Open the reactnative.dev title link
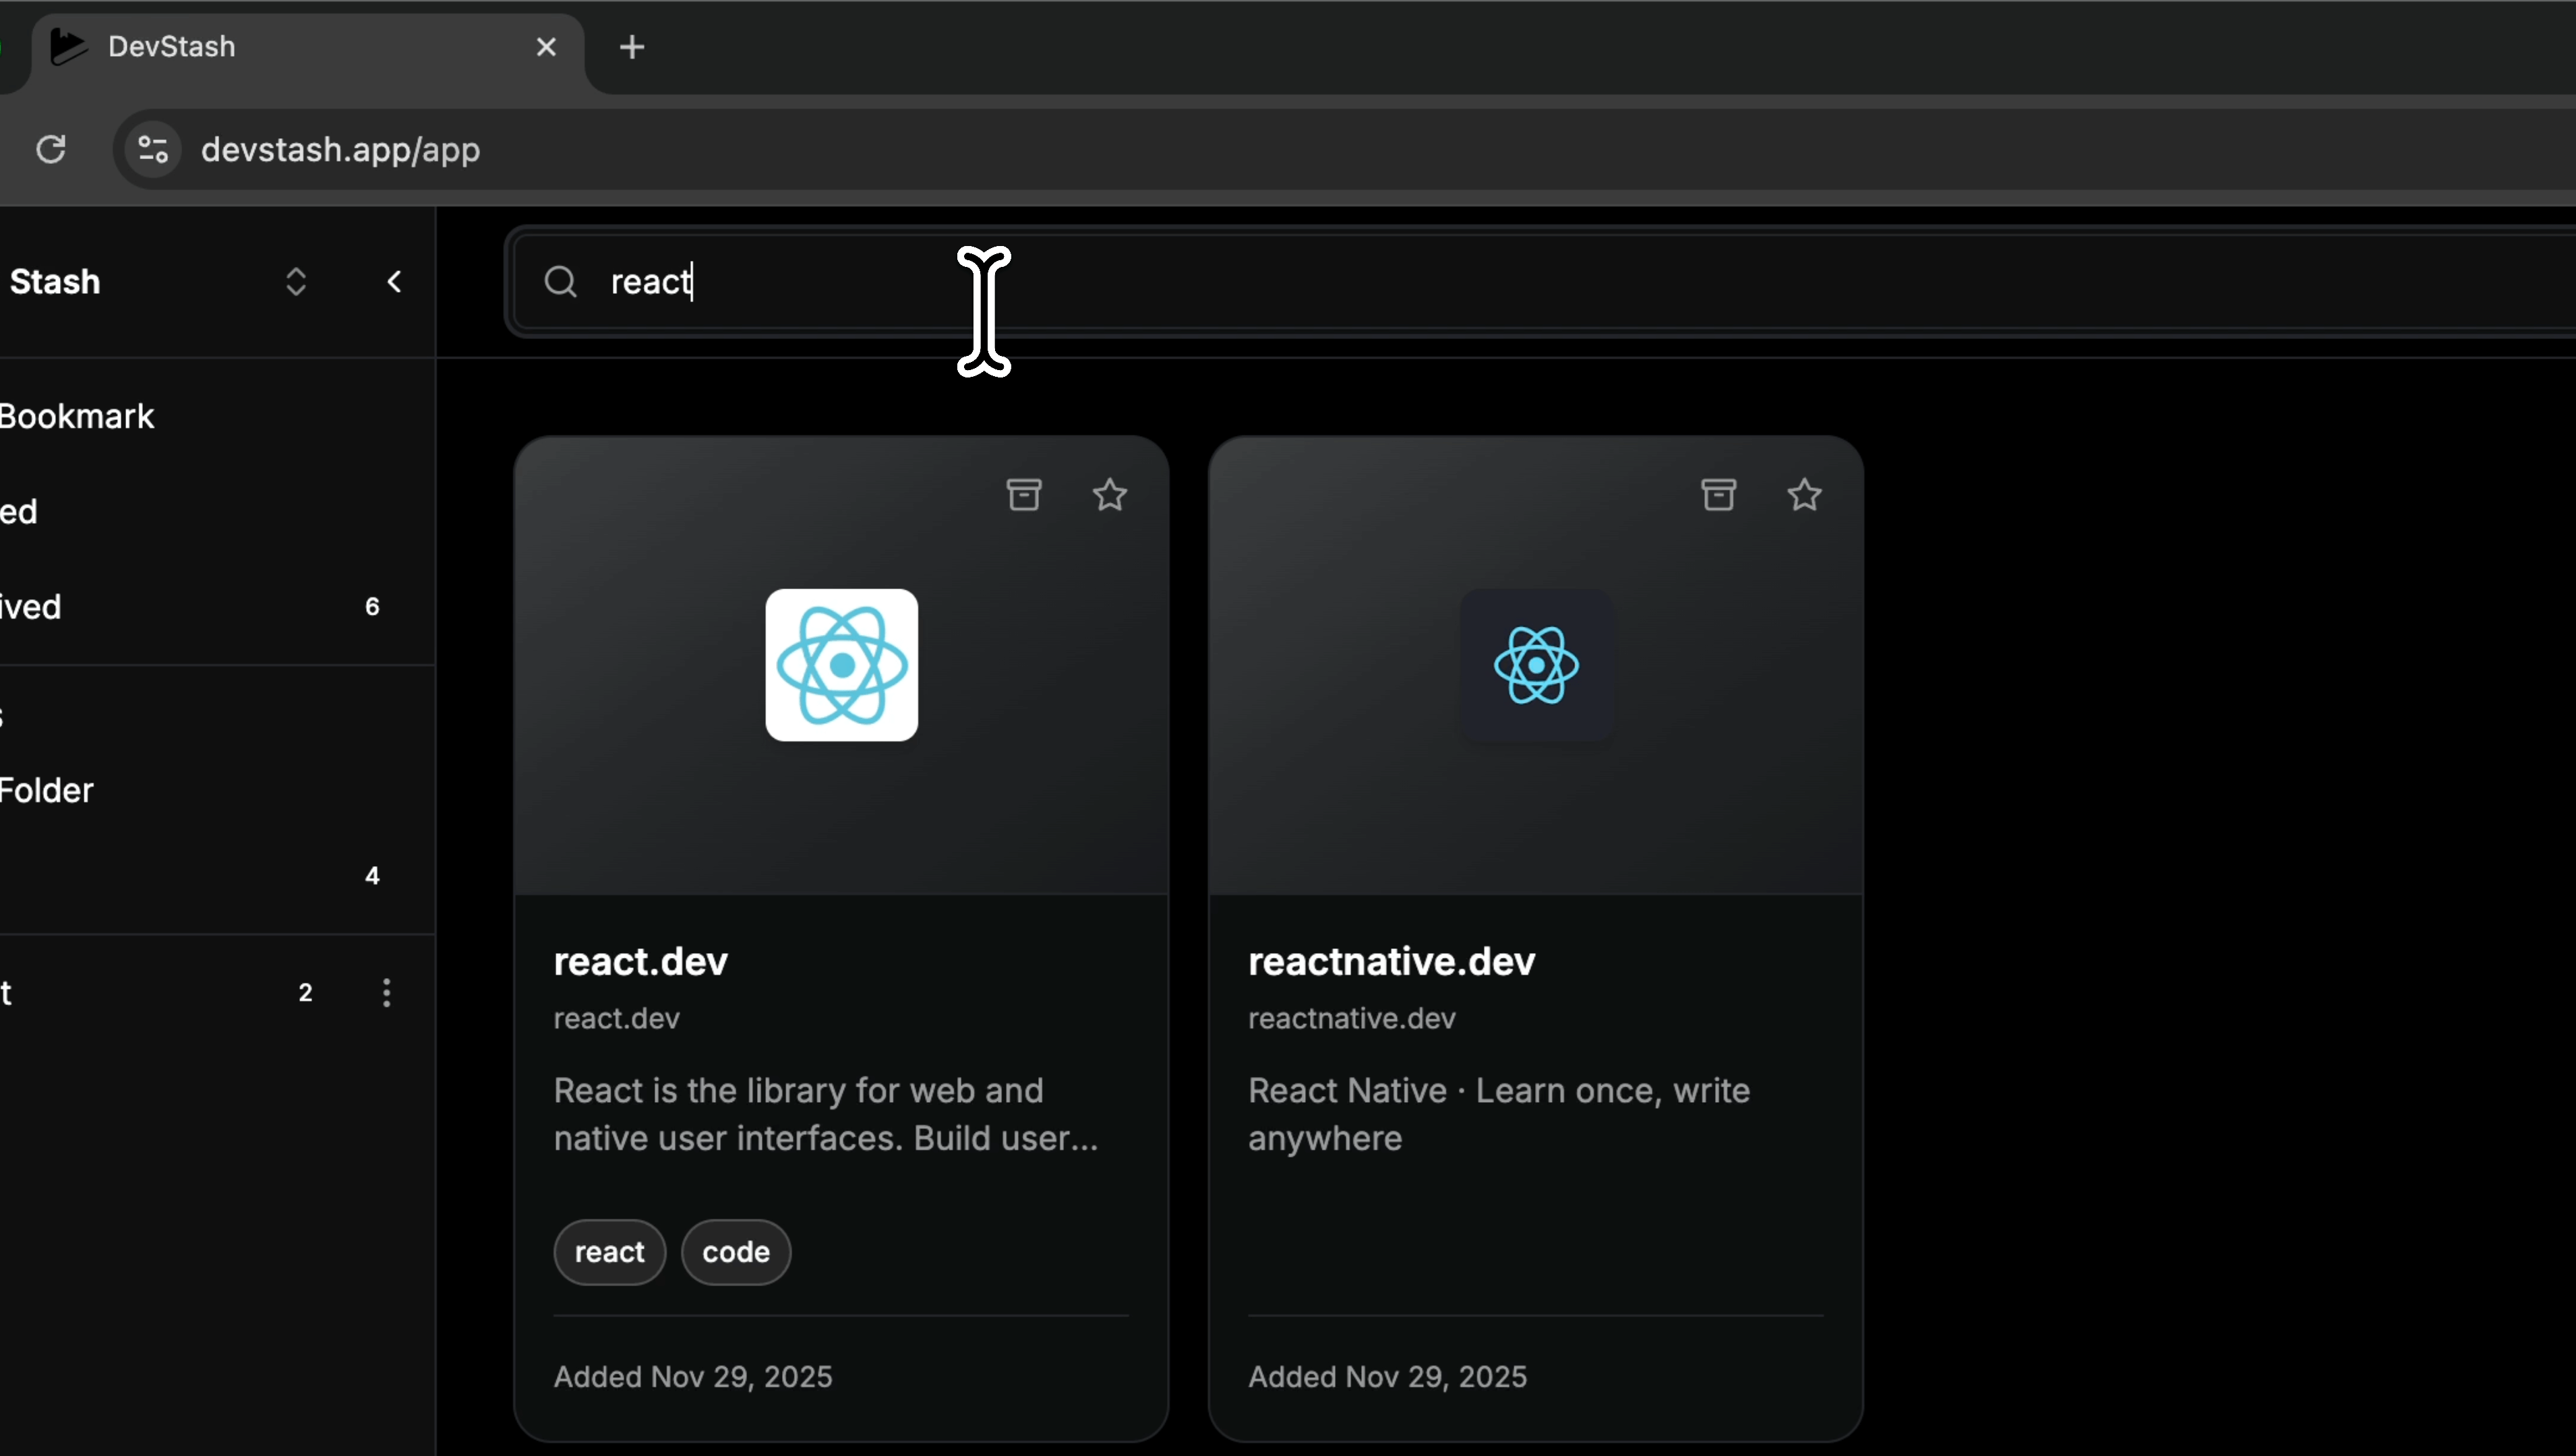Screen dimensions: 2576x1456 (x=1391, y=961)
